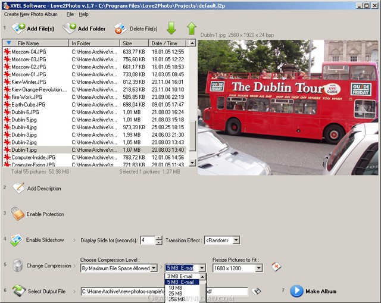Image resolution: width=381 pixels, height=303 pixels.
Task: Increase slide display seconds with up arrow
Action: (x=159, y=238)
